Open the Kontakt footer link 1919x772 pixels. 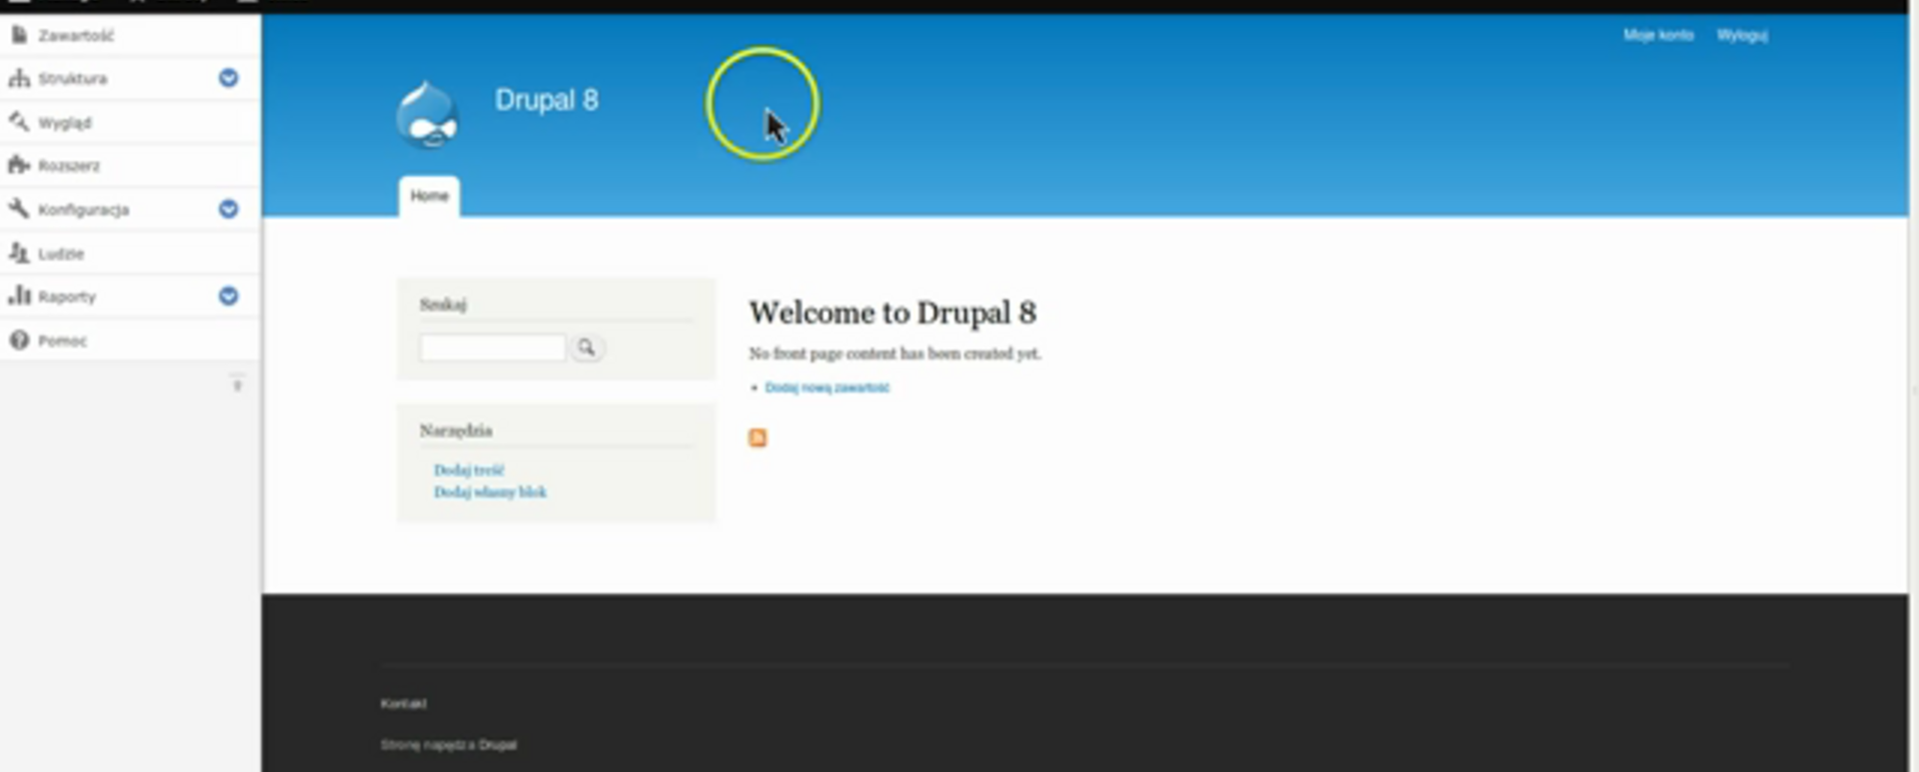403,704
